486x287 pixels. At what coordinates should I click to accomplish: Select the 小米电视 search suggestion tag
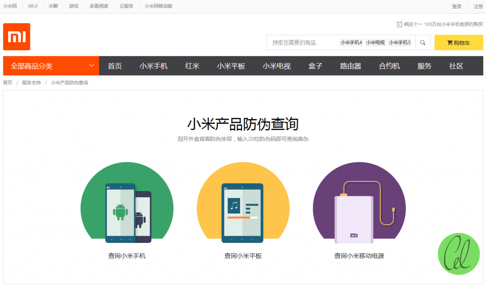(375, 43)
